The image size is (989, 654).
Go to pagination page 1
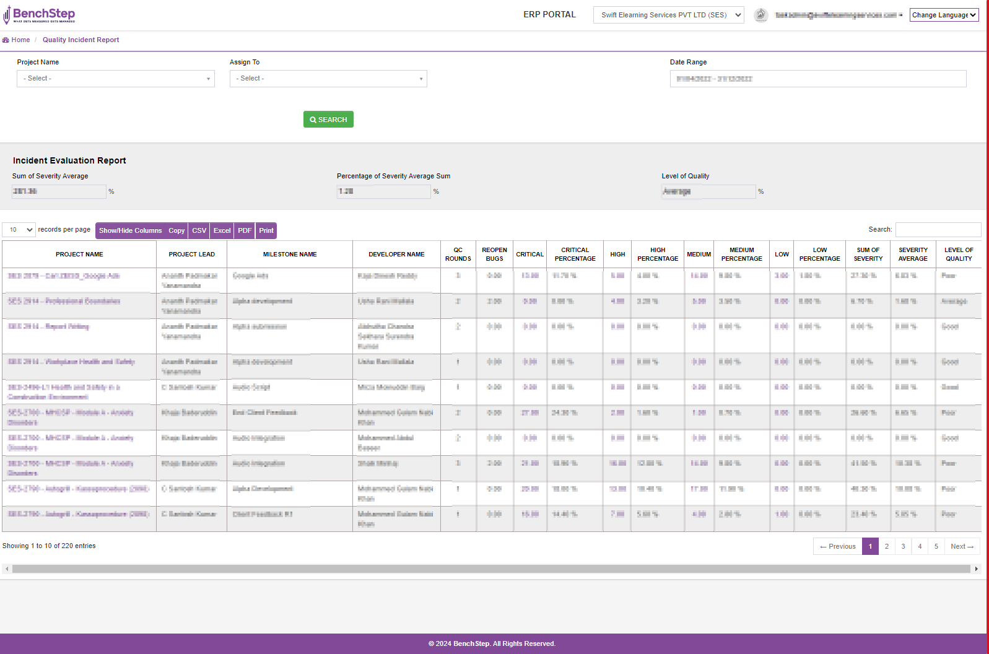point(870,546)
